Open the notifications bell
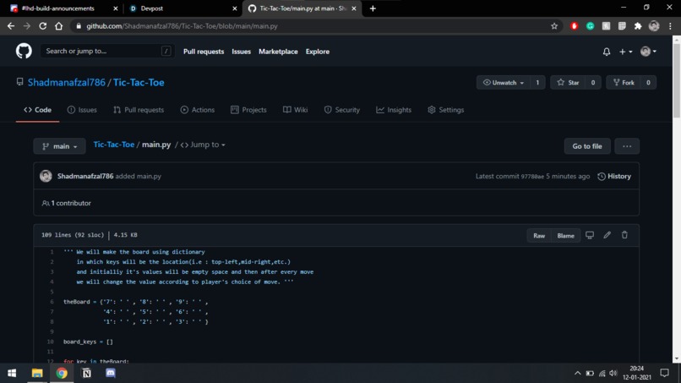681x383 pixels. (x=607, y=52)
